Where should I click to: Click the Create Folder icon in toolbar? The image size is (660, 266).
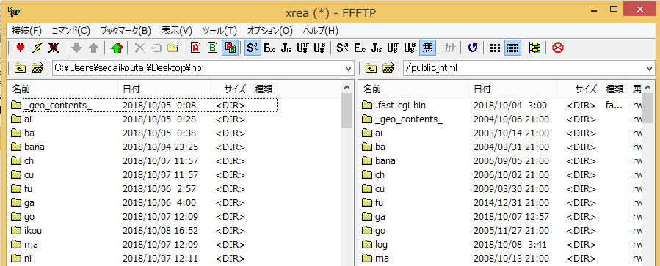coord(173,48)
